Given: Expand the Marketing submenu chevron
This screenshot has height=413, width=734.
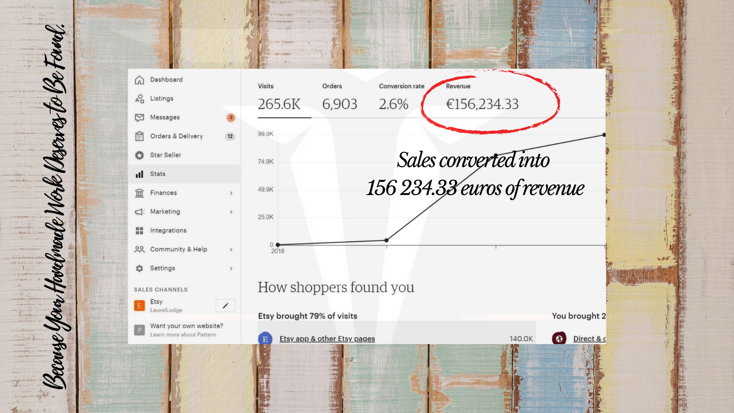Looking at the screenshot, I should 231,212.
